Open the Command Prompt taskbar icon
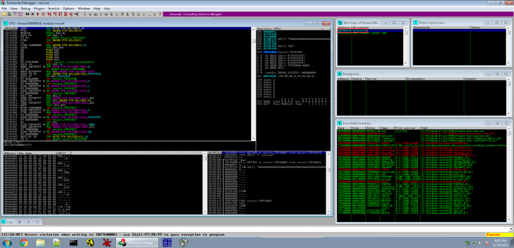This screenshot has width=514, height=248. tap(73, 243)
